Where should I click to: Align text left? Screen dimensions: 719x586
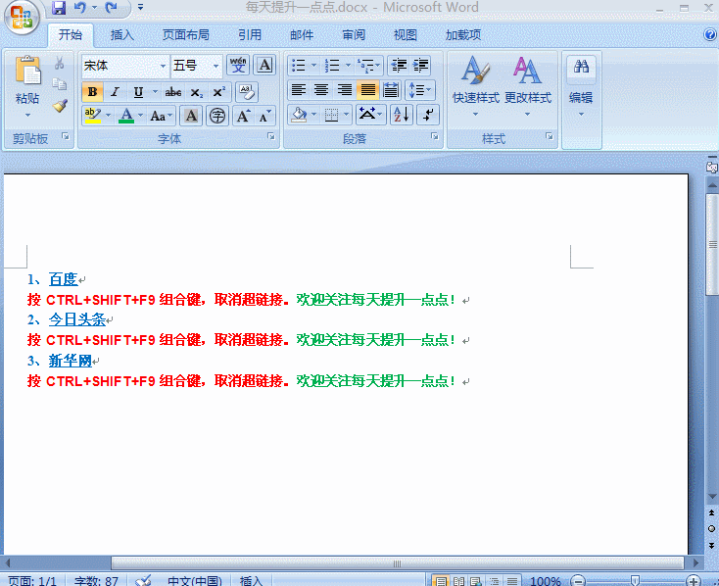(x=299, y=90)
